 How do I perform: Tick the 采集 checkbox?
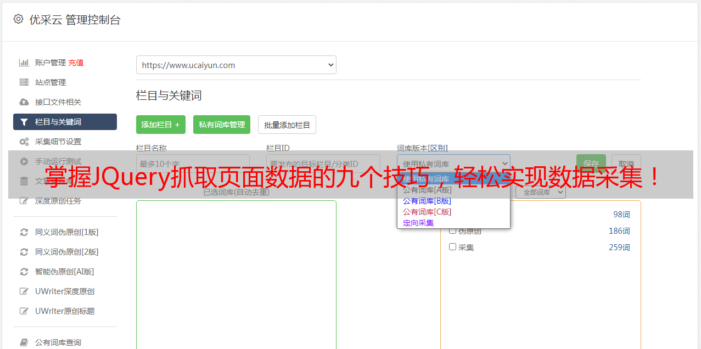point(452,247)
